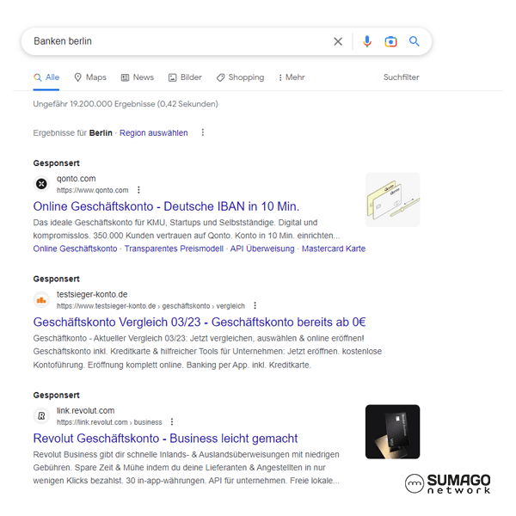
Task: Click the Revolut black card thumbnail
Action: tap(393, 432)
